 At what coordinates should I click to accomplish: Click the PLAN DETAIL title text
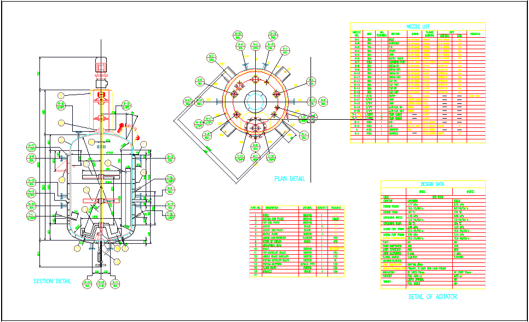290,179
